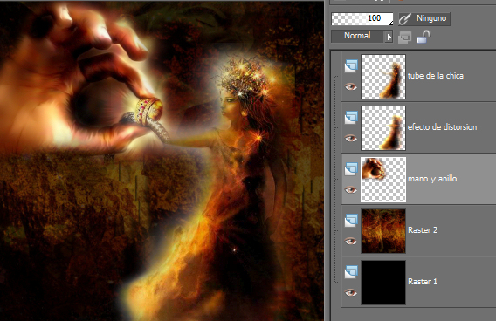Select the 'tube de la chica' layer thumbnail
This screenshot has height=321, width=496.
pyautogui.click(x=383, y=77)
